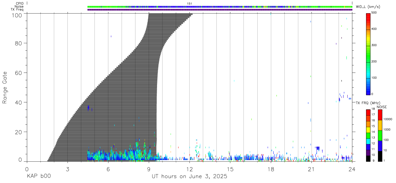Click the 14 tick on TX FRQ legend
This screenshot has width=396, height=183.
[x=373, y=132]
